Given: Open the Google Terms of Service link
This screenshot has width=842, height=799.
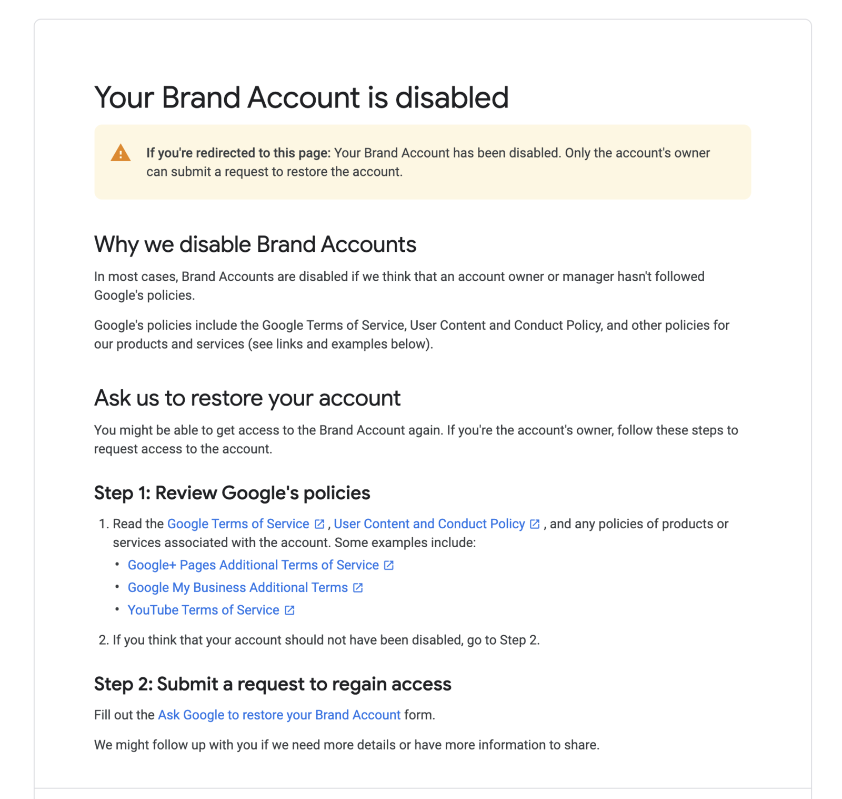Looking at the screenshot, I should [x=238, y=524].
